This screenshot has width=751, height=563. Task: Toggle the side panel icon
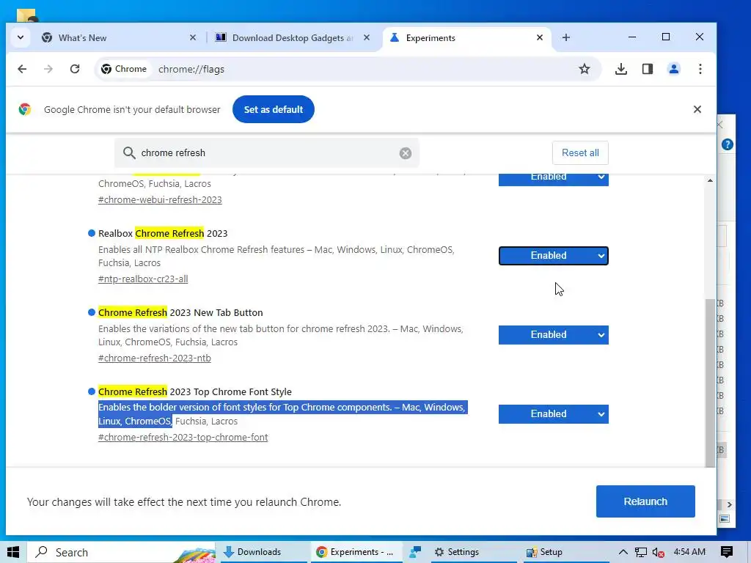648,69
